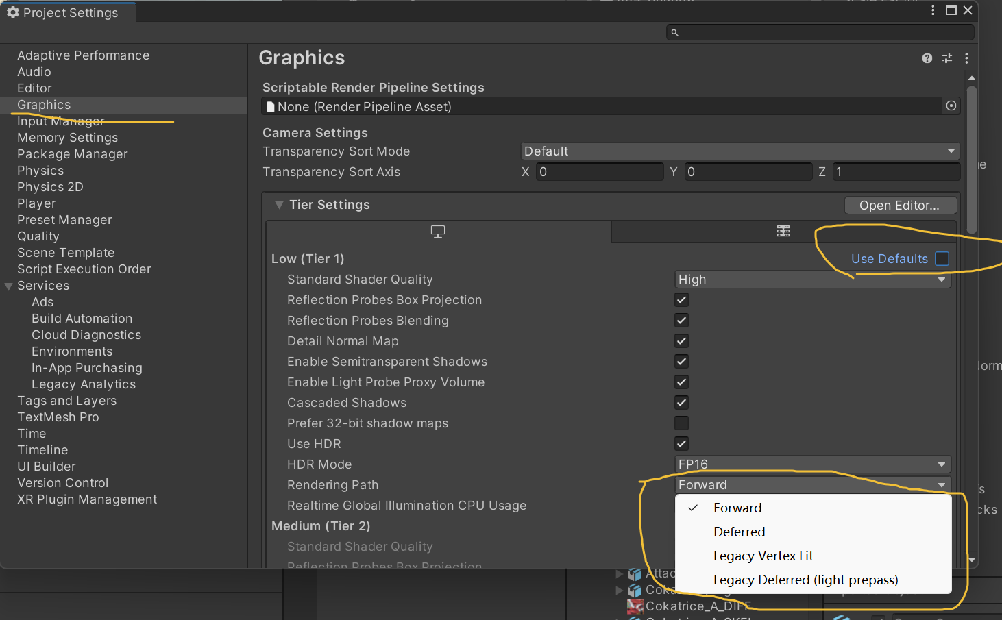Click the None (Render Pipeline Asset) field
Image resolution: width=1002 pixels, height=620 pixels.
tap(602, 106)
